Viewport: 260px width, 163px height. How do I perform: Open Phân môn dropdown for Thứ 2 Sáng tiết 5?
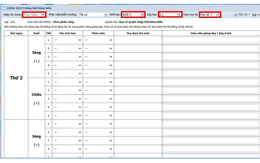98,74
